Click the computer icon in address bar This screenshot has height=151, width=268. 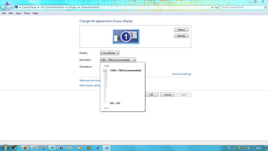(x=16, y=7)
